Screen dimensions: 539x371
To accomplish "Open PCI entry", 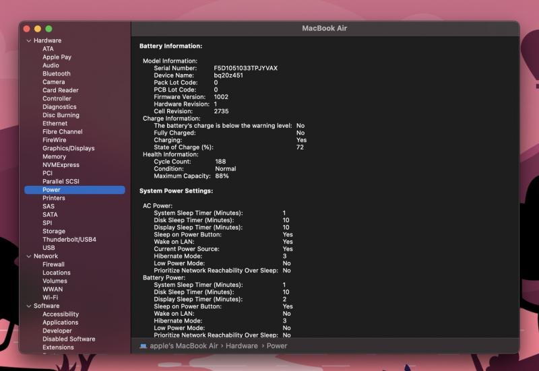I will pyautogui.click(x=47, y=173).
